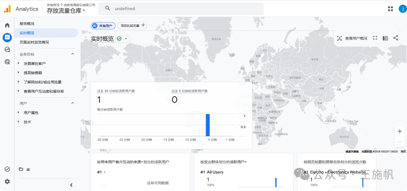This screenshot has height=191, width=407.
Task: Click 过去 5 分钟的活跃用户数 label
Action: (x=190, y=91)
